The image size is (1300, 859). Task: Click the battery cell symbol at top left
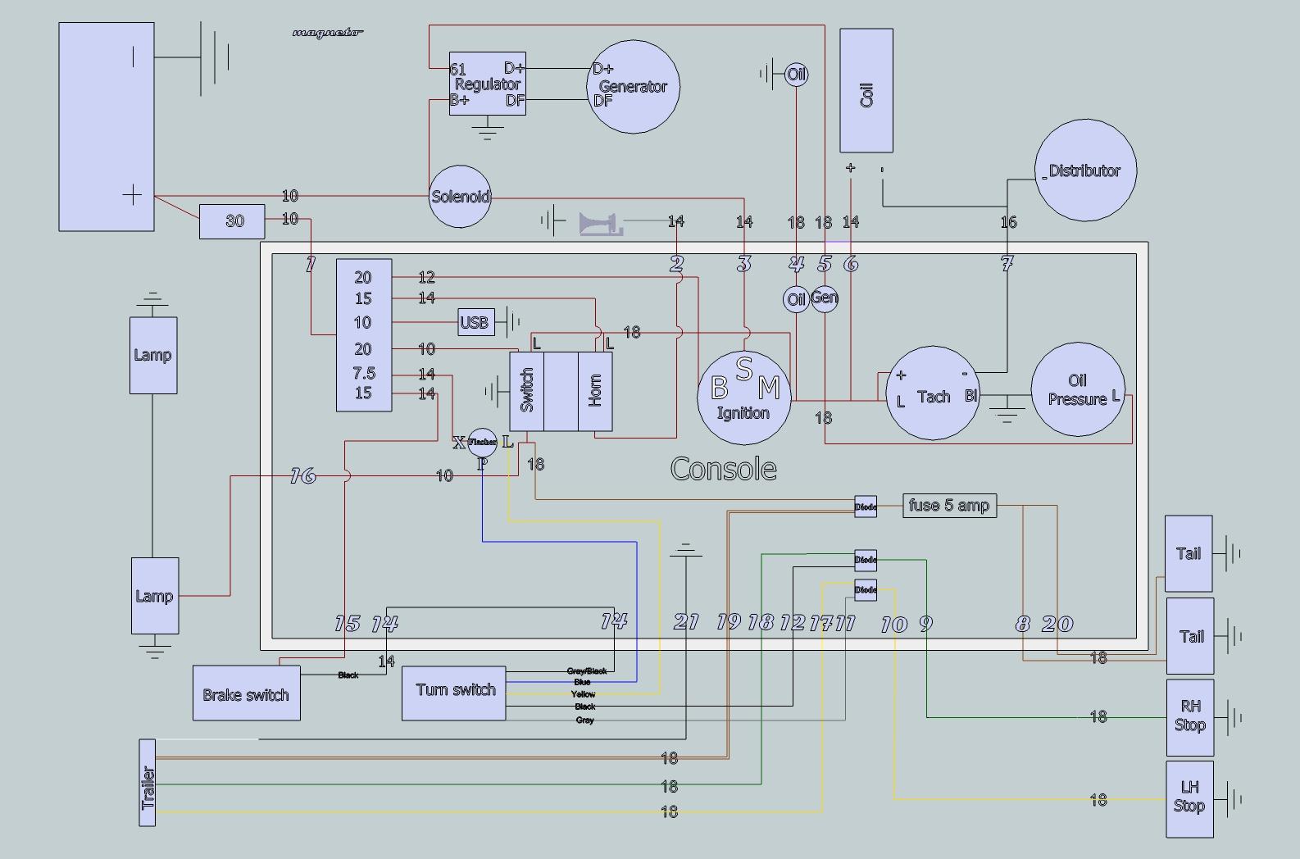click(x=214, y=58)
